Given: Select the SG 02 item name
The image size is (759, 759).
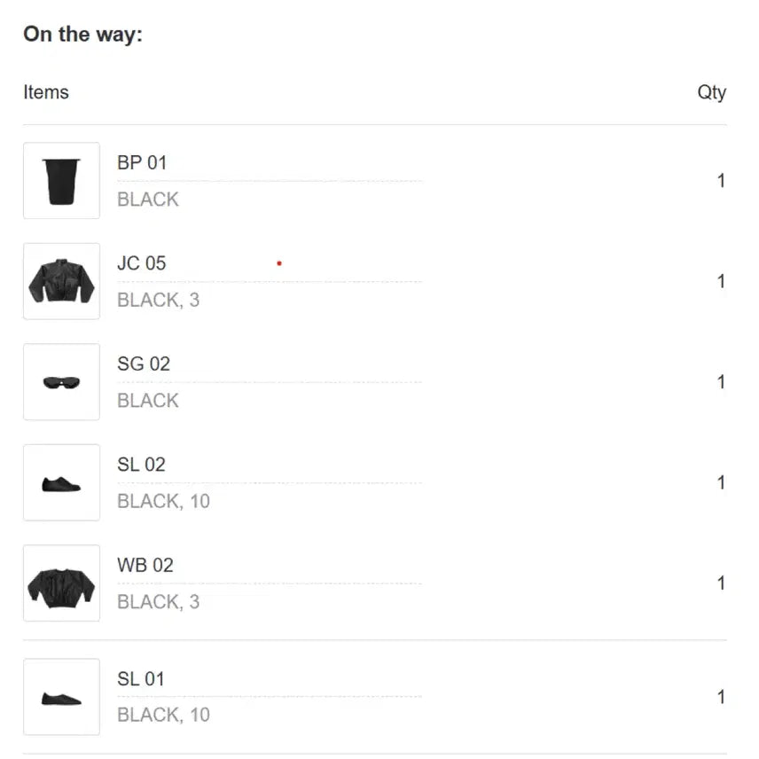Looking at the screenshot, I should click(x=144, y=364).
